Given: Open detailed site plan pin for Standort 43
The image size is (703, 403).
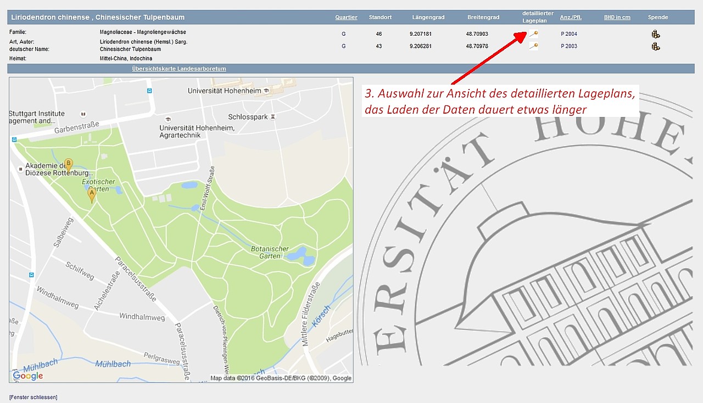Looking at the screenshot, I should click(533, 46).
